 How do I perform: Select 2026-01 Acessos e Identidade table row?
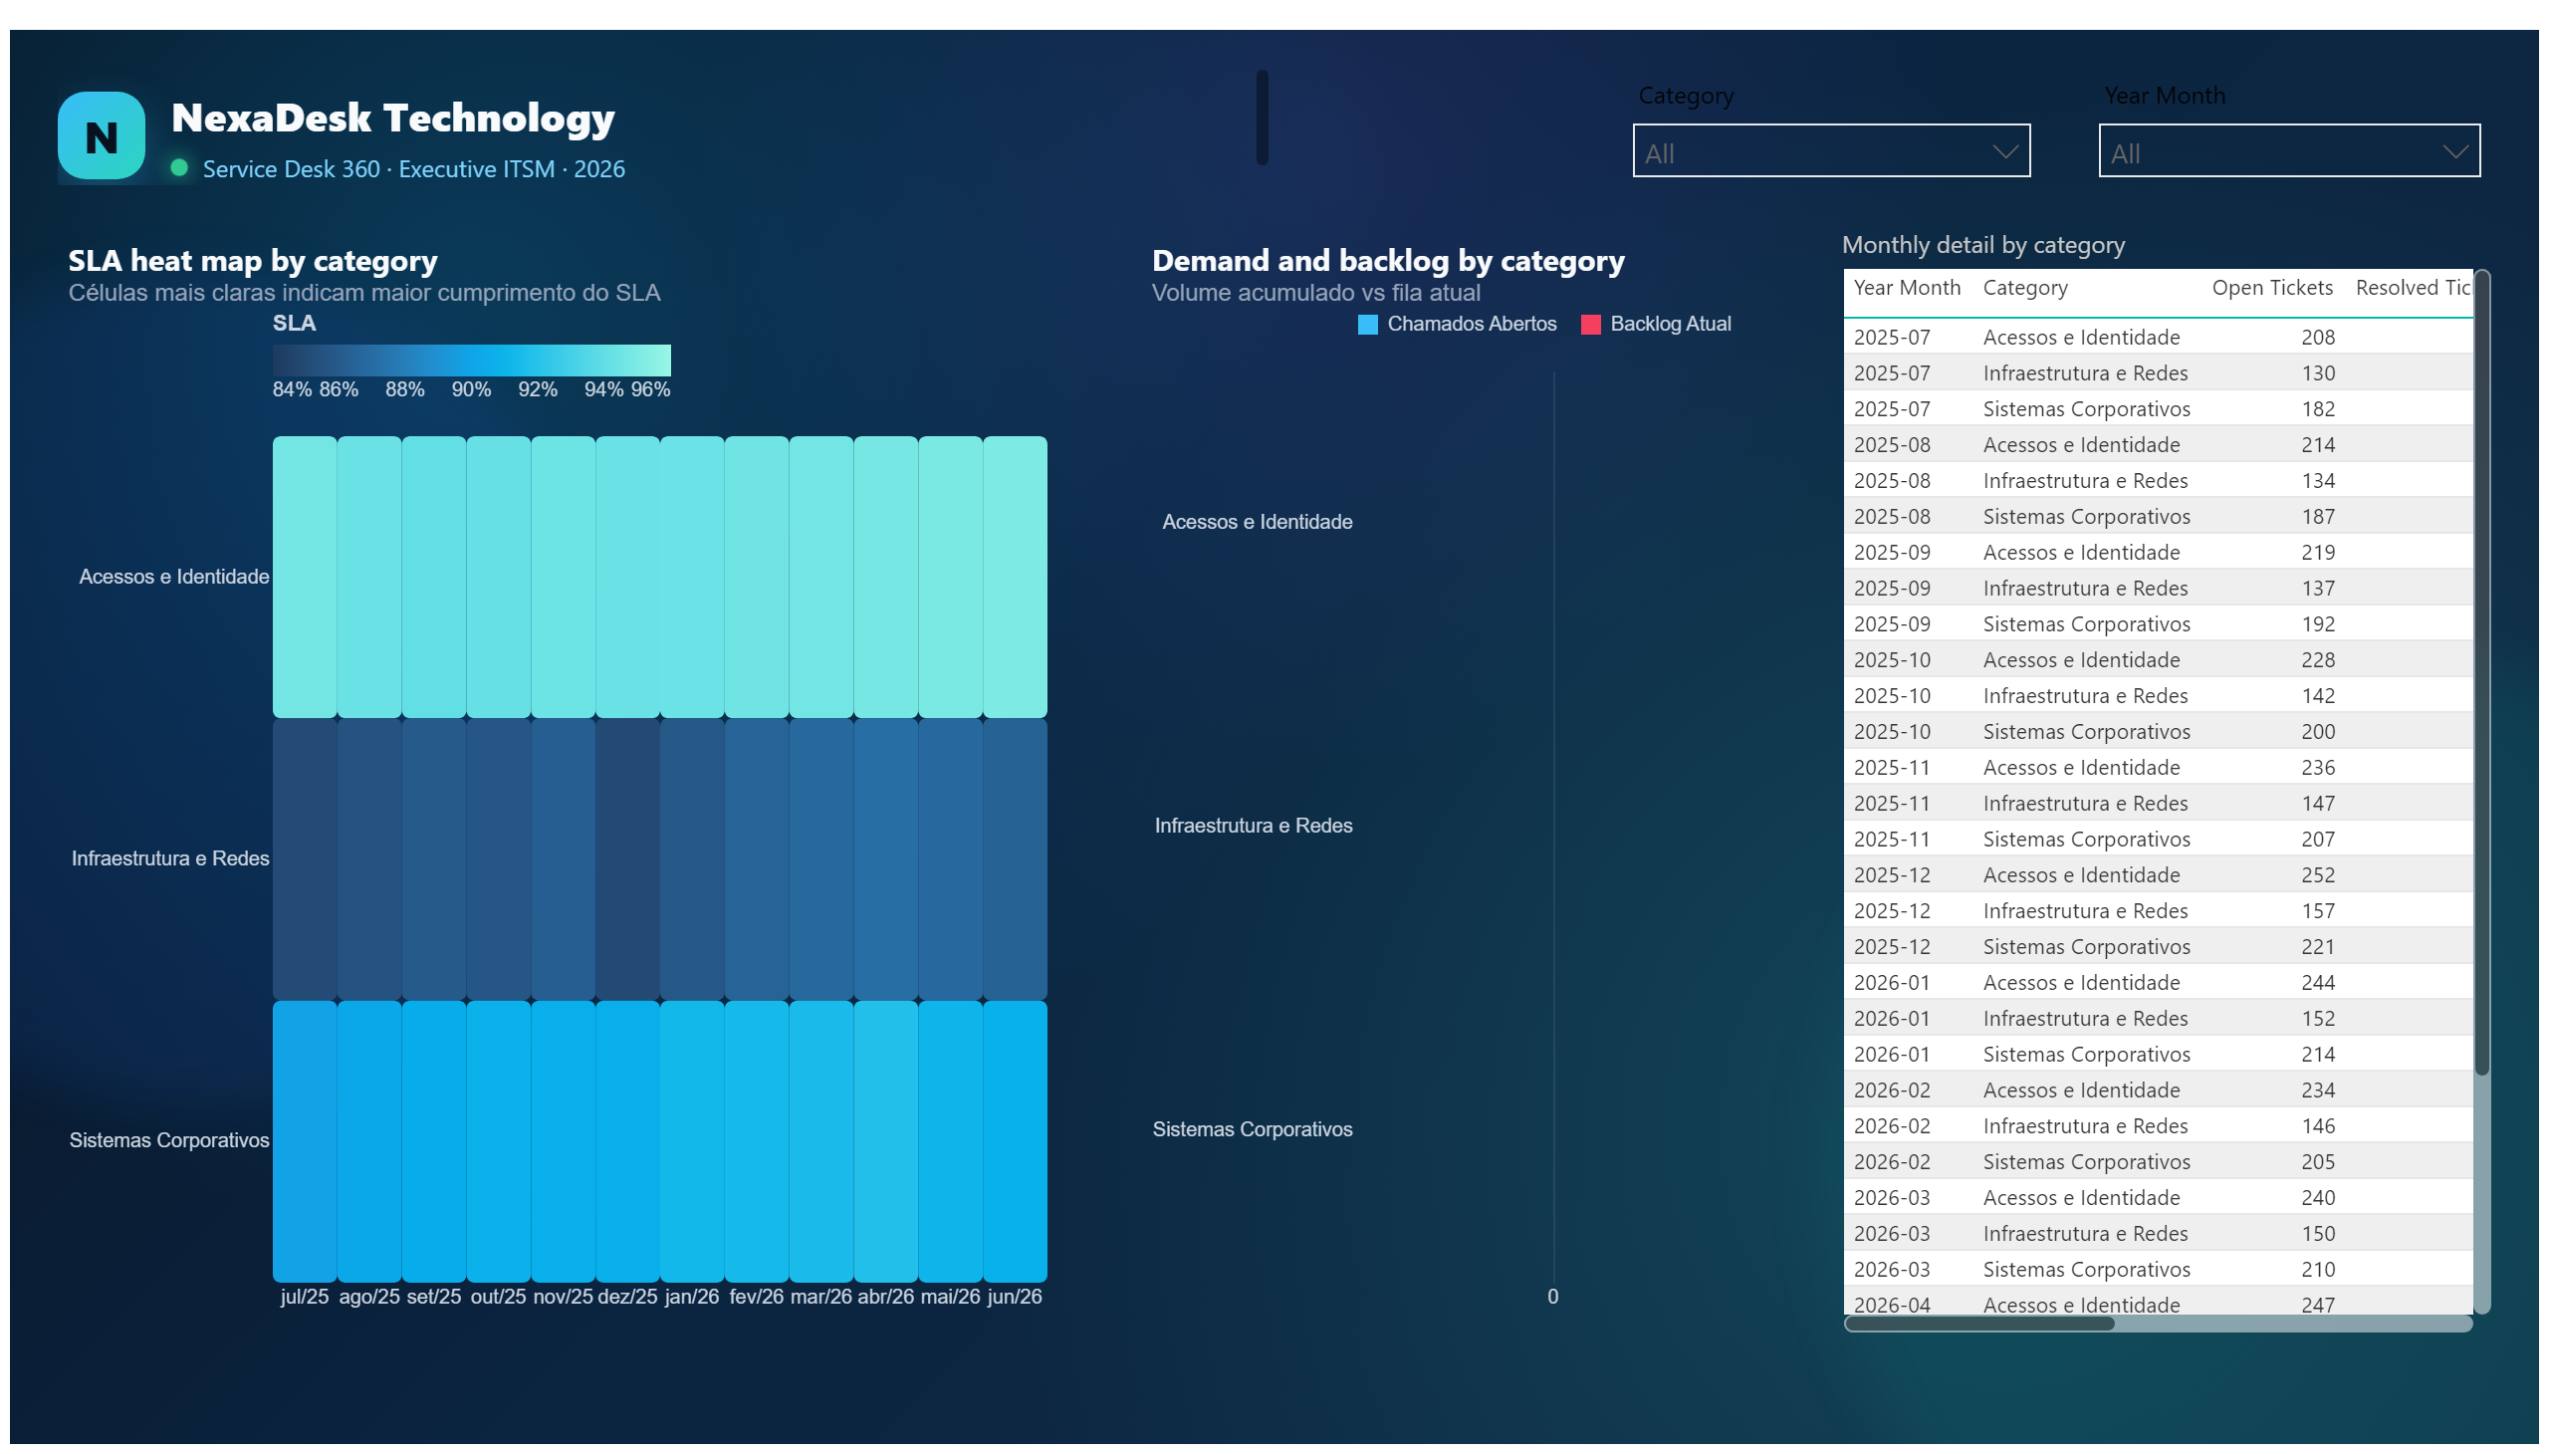[x=2157, y=983]
